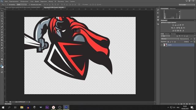Viewport: 196px width, 110px height.
Task: Open the fill slider arrow
Action: pos(194,42)
